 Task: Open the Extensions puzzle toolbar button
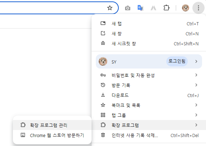click(x=166, y=8)
